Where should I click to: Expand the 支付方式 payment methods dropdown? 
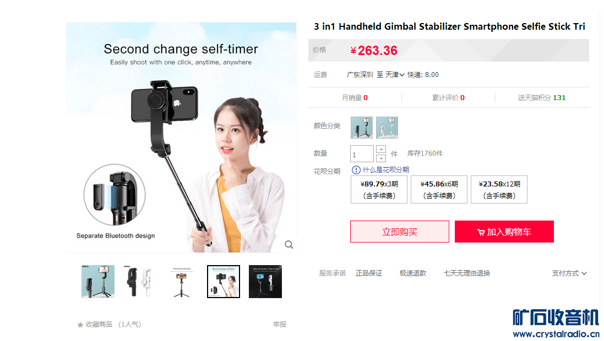[569, 273]
